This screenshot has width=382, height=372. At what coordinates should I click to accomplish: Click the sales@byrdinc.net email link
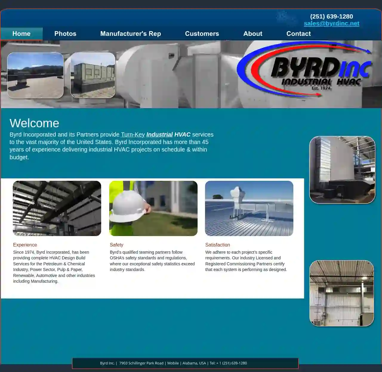pyautogui.click(x=332, y=23)
